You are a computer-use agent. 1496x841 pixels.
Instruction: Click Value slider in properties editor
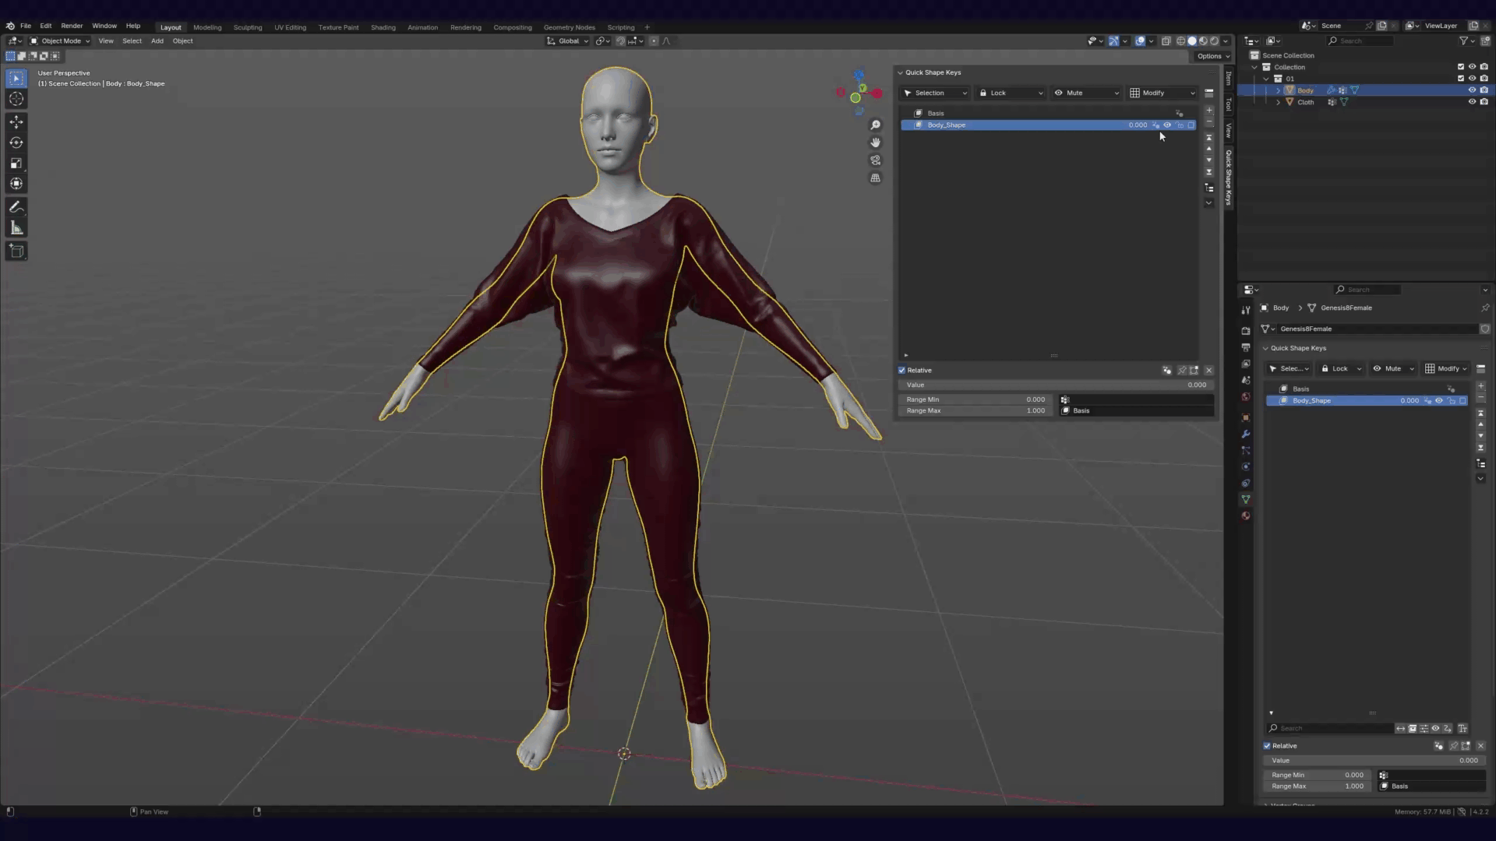(1374, 761)
